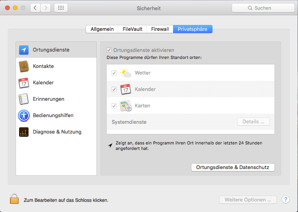
Task: Click the location arrow indicator beside the legend
Action: click(110, 146)
